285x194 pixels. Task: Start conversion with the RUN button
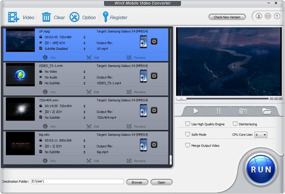[261, 169]
